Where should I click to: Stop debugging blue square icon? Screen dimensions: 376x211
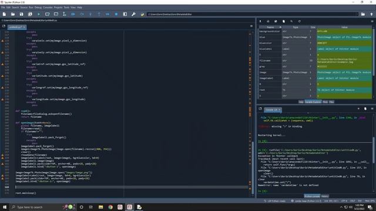pyautogui.click(x=116, y=14)
